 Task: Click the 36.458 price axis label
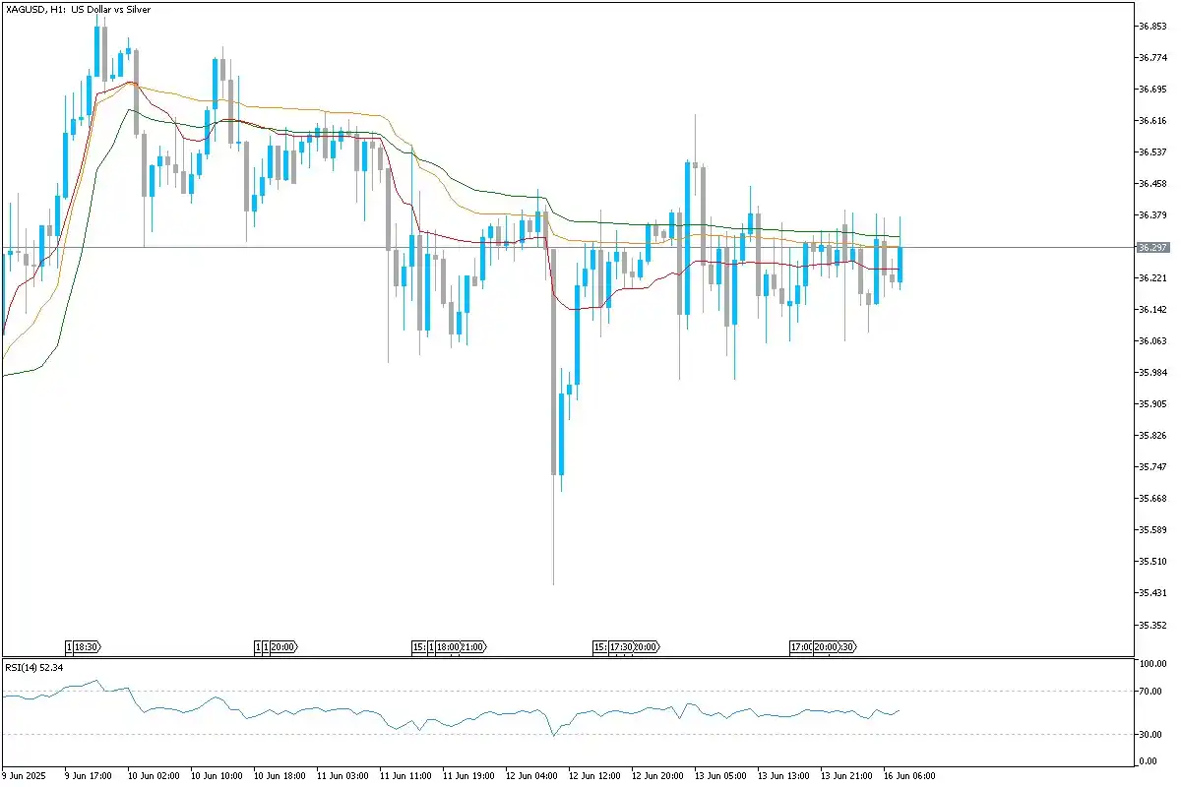(1151, 184)
